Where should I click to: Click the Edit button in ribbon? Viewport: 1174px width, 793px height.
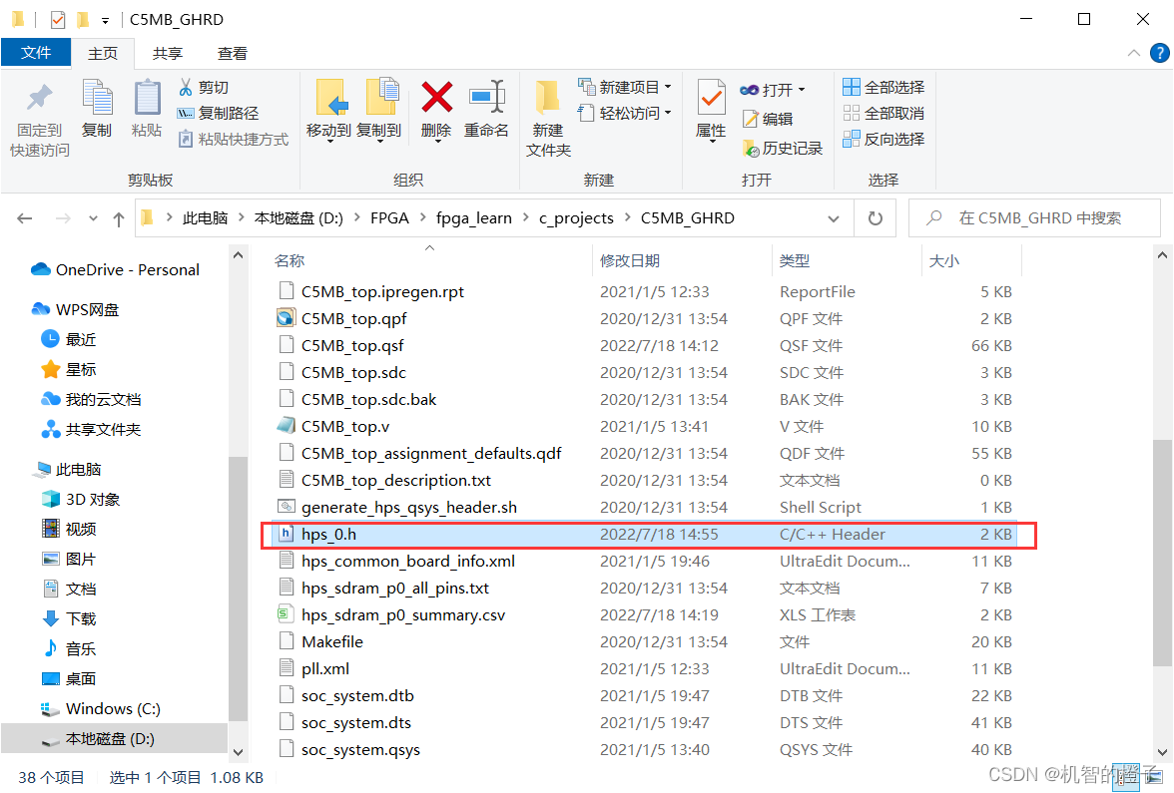[768, 118]
